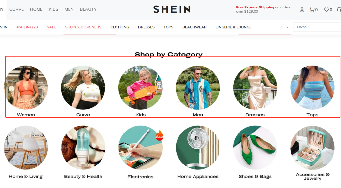Select the BEAUTY tab in header
341x188 pixels.
(88, 9)
